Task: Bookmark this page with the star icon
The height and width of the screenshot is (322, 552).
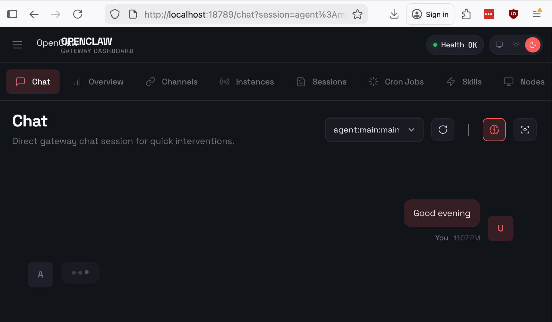Action: coord(357,14)
